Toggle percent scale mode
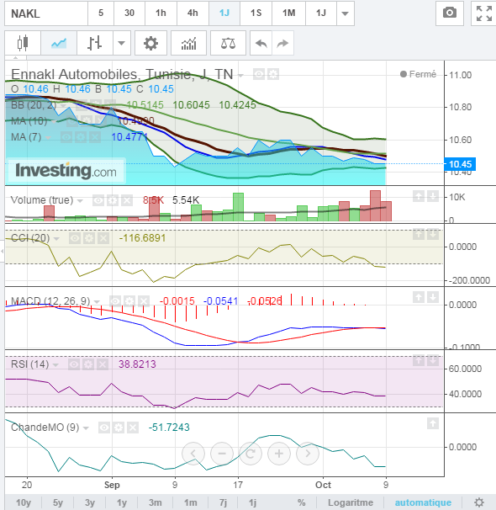 click(302, 502)
